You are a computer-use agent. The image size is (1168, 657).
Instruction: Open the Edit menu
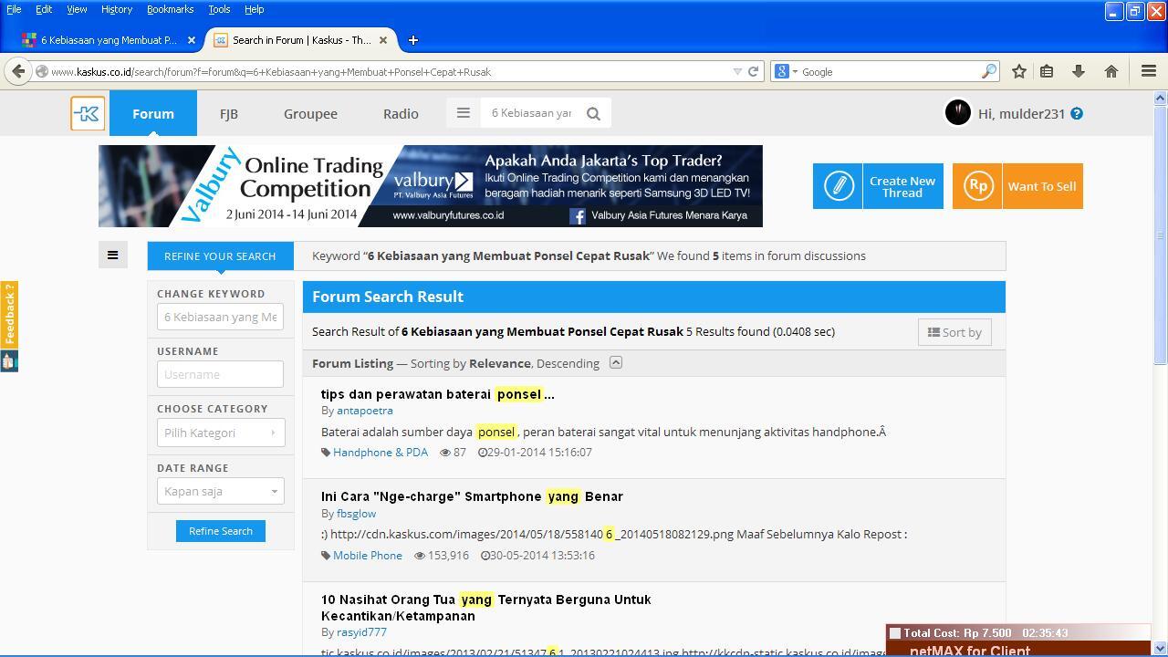tap(44, 9)
